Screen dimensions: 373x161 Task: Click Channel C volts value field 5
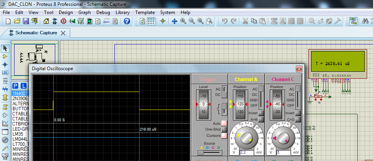coord(284,153)
